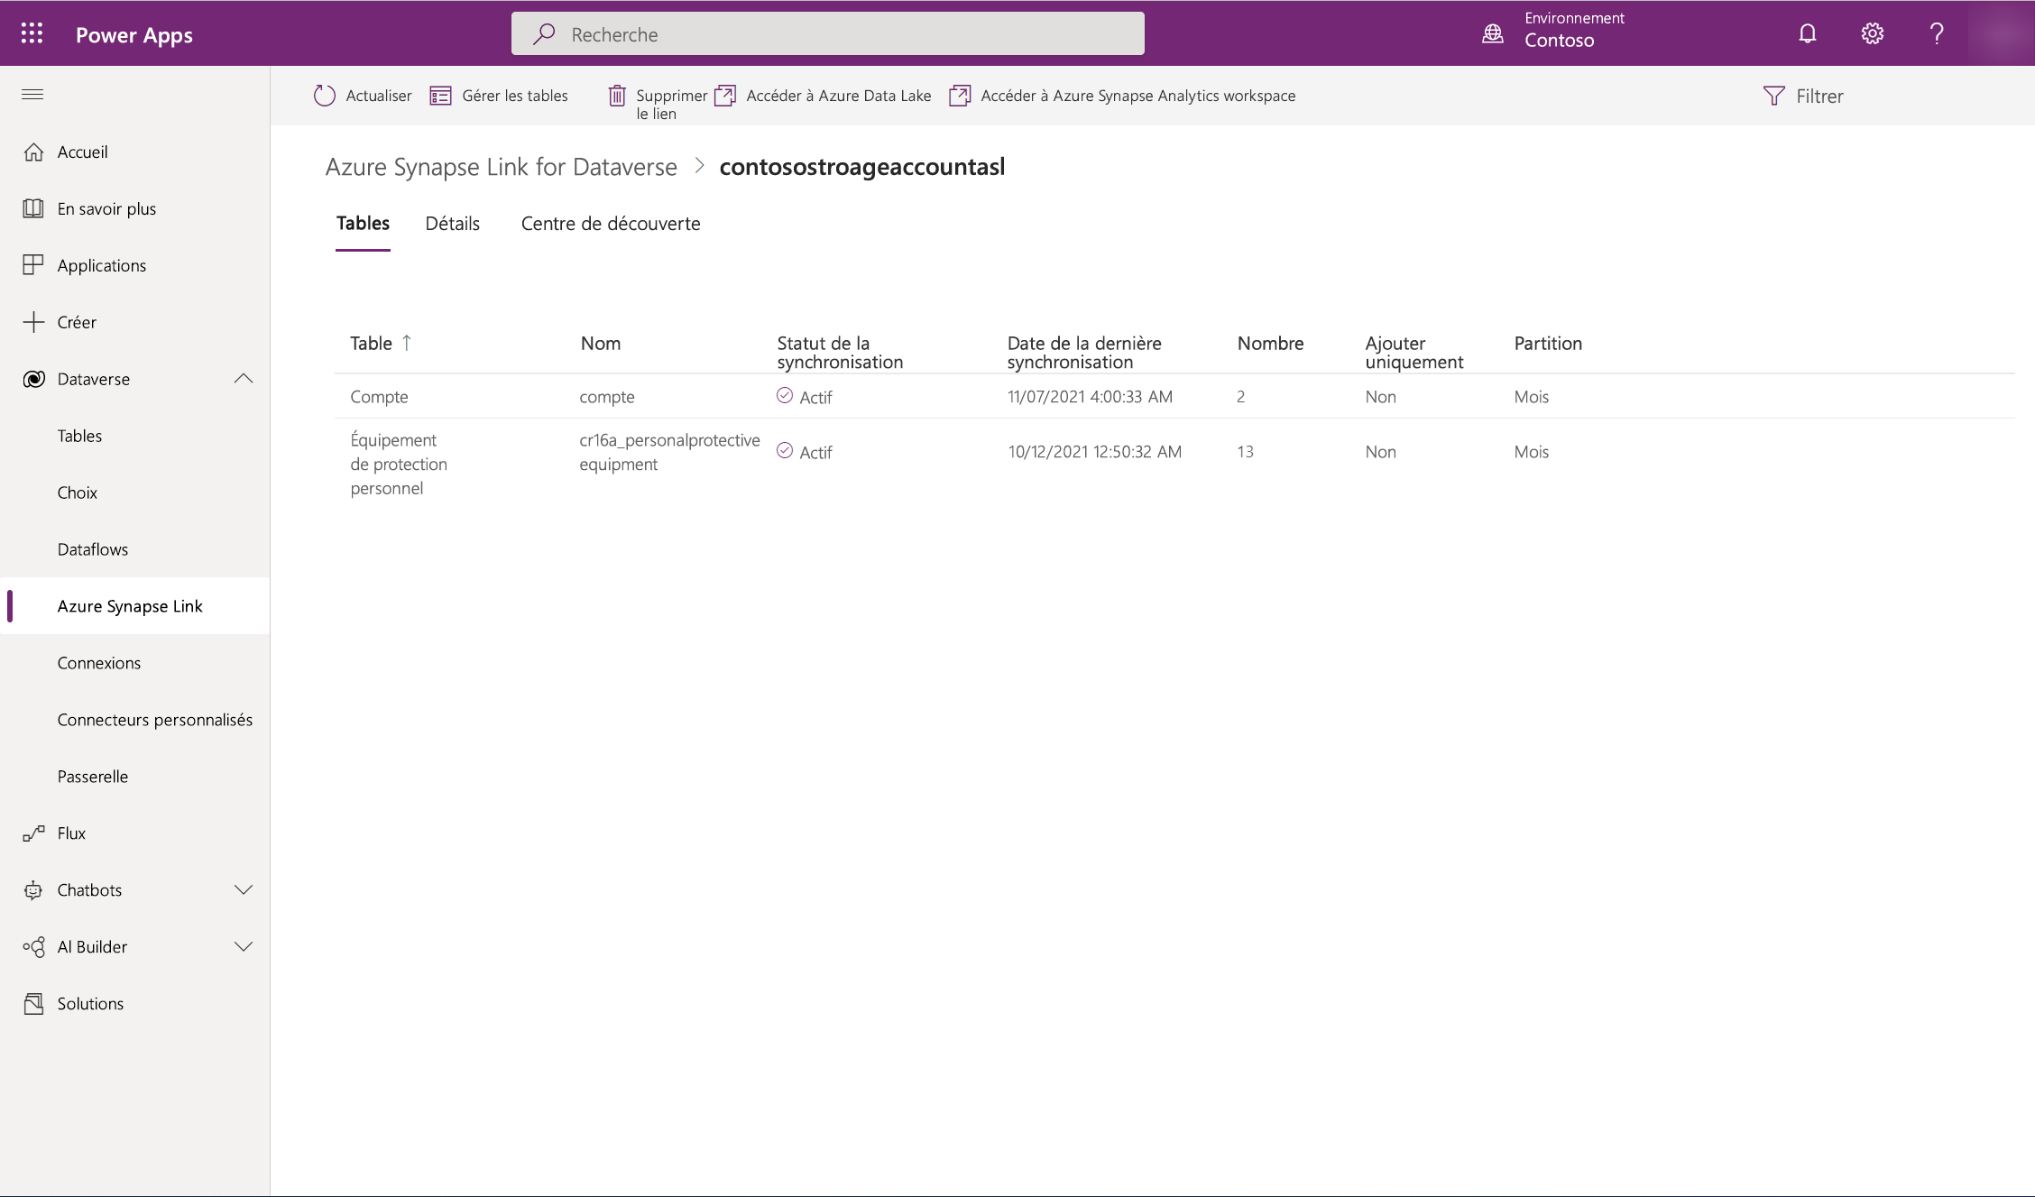Switch to the Détails tab
Screen dimensions: 2035x1197
452,222
